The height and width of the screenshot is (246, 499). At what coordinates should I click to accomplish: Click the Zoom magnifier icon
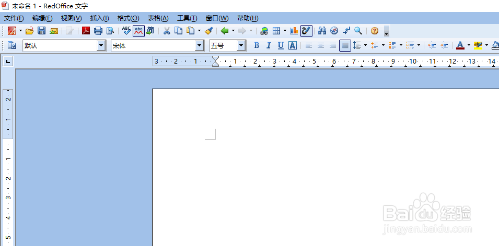pyautogui.click(x=358, y=31)
